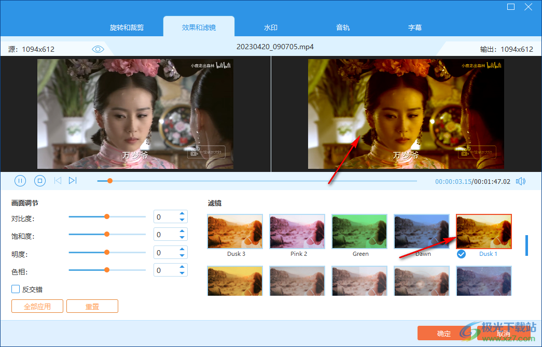Adjust the 明度 slider handle

point(107,252)
